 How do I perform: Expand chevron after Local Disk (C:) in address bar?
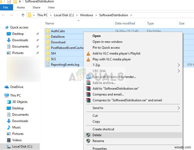(x=77, y=15)
